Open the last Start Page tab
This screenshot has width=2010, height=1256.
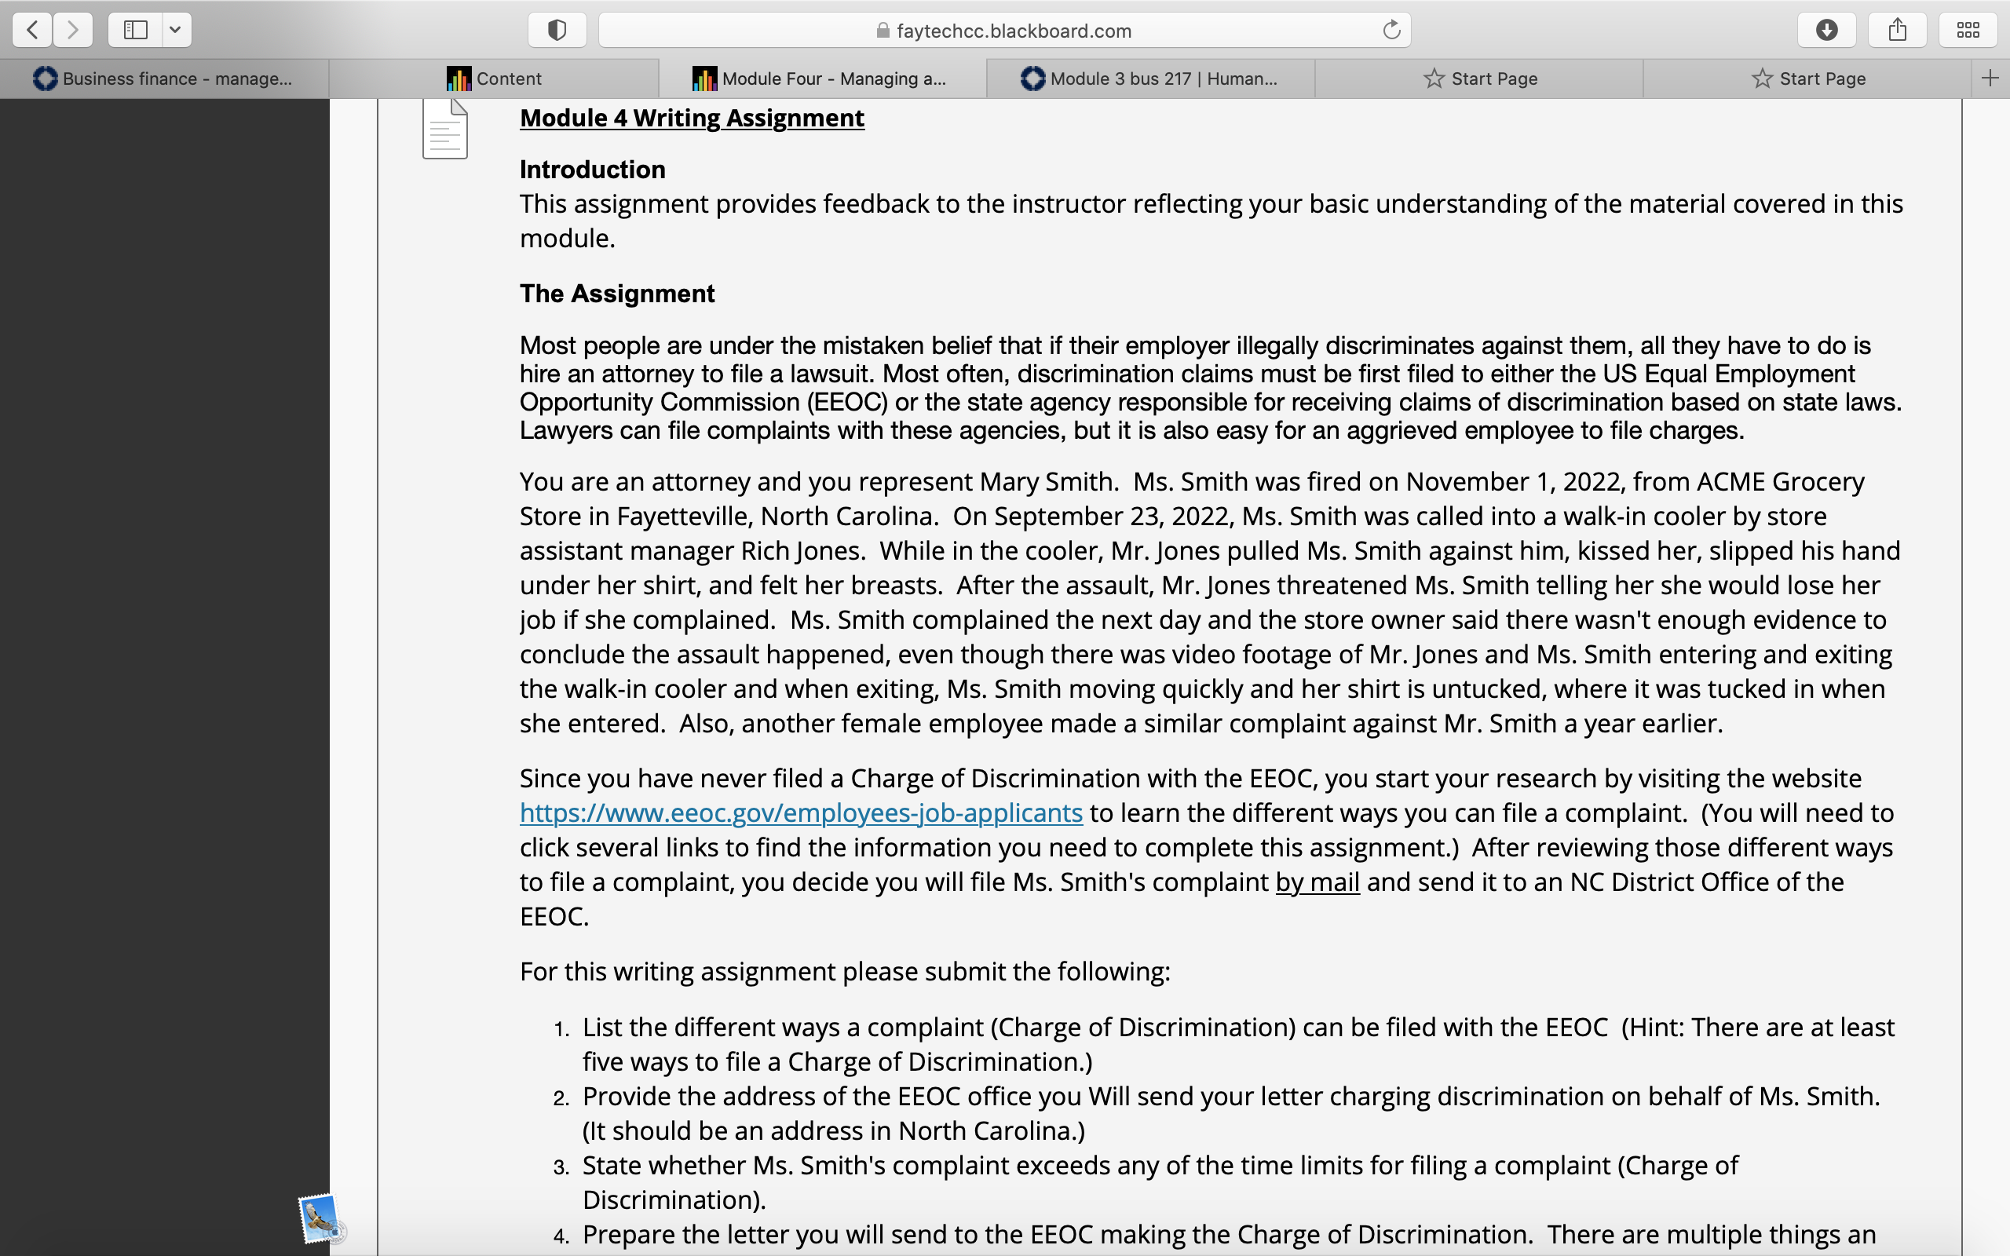click(x=1807, y=78)
